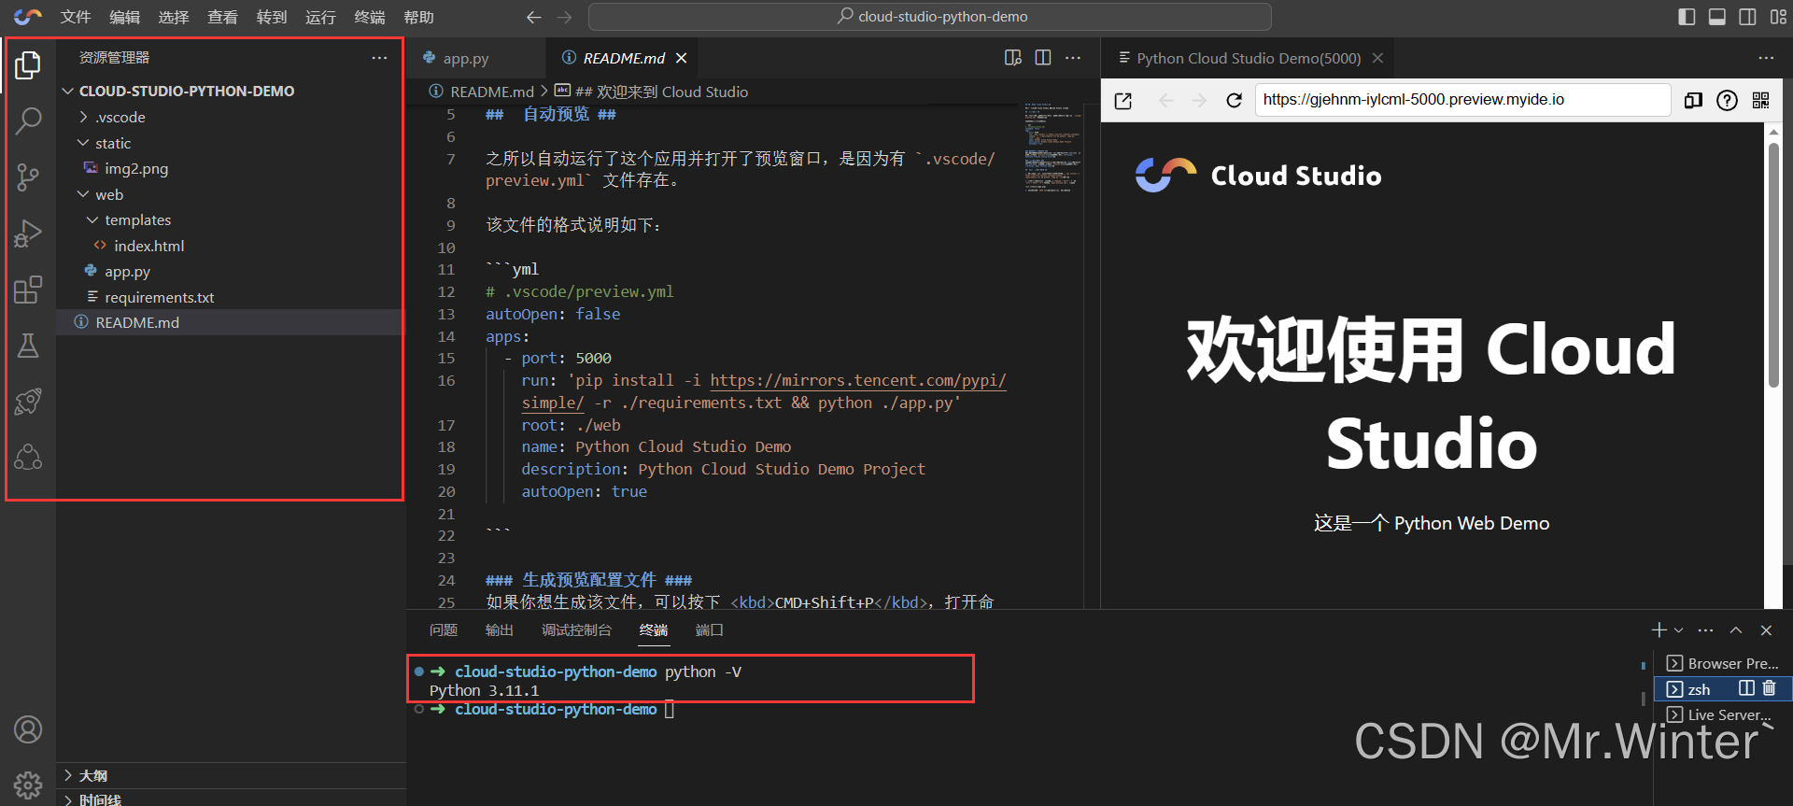The height and width of the screenshot is (806, 1793).
Task: Click the Cloud Studio logo in title bar
Action: tap(28, 17)
